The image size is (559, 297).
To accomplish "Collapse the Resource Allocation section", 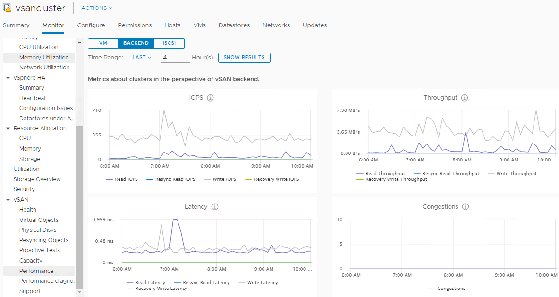I will point(8,128).
